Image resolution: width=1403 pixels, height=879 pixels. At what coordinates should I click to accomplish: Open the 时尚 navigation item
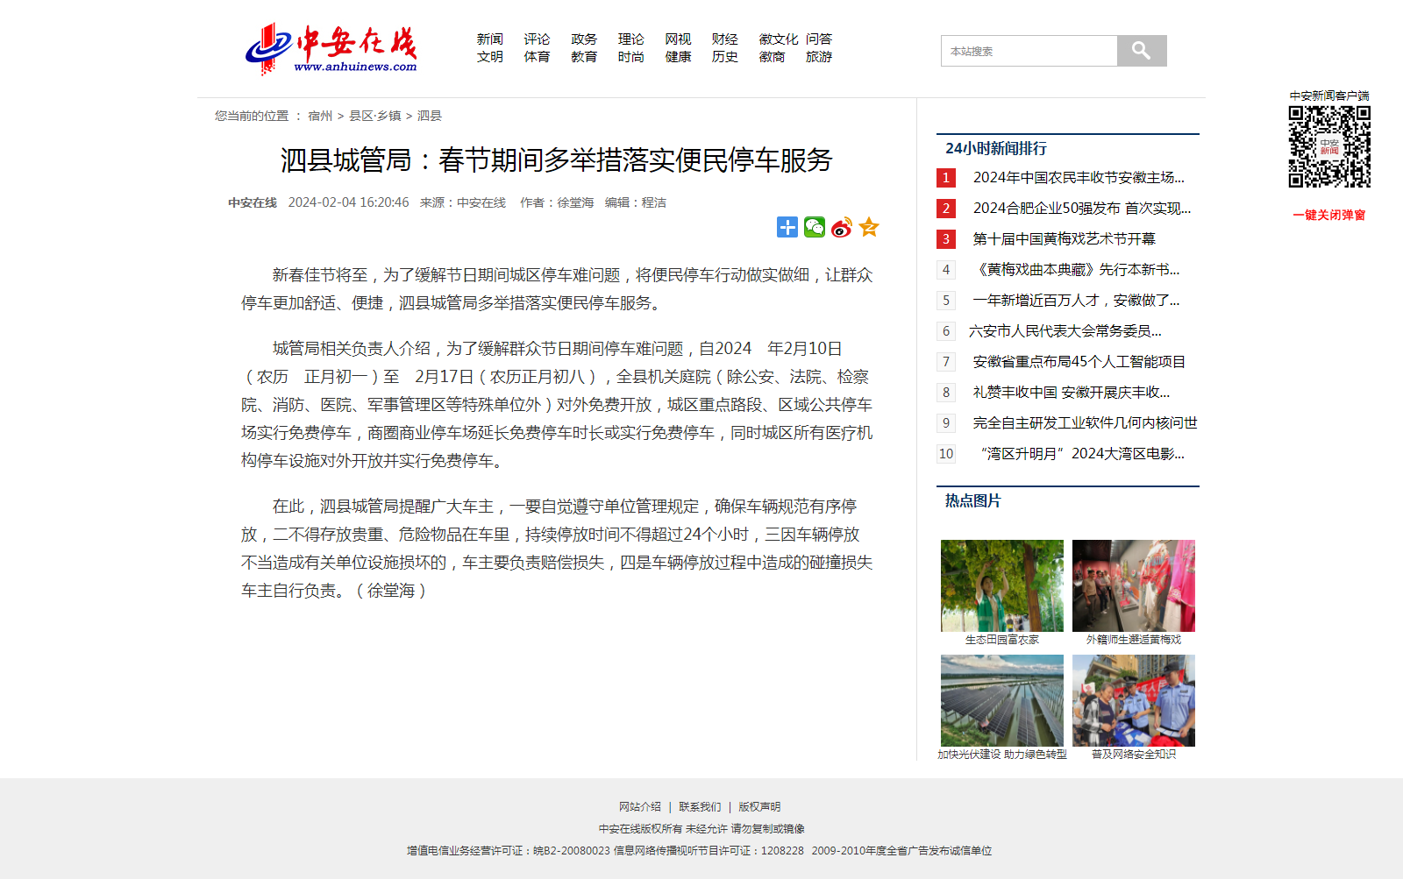[x=631, y=57]
